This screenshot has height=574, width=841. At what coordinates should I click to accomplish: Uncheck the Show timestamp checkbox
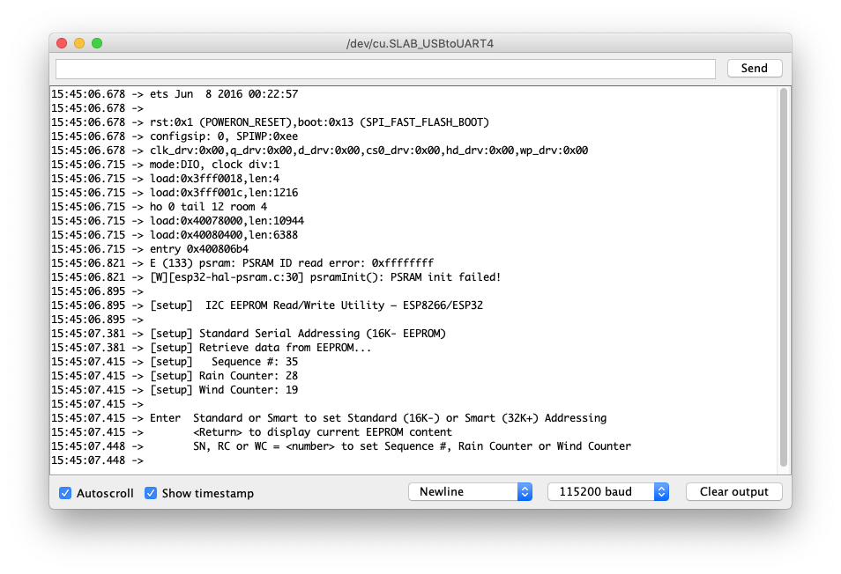[x=151, y=493]
